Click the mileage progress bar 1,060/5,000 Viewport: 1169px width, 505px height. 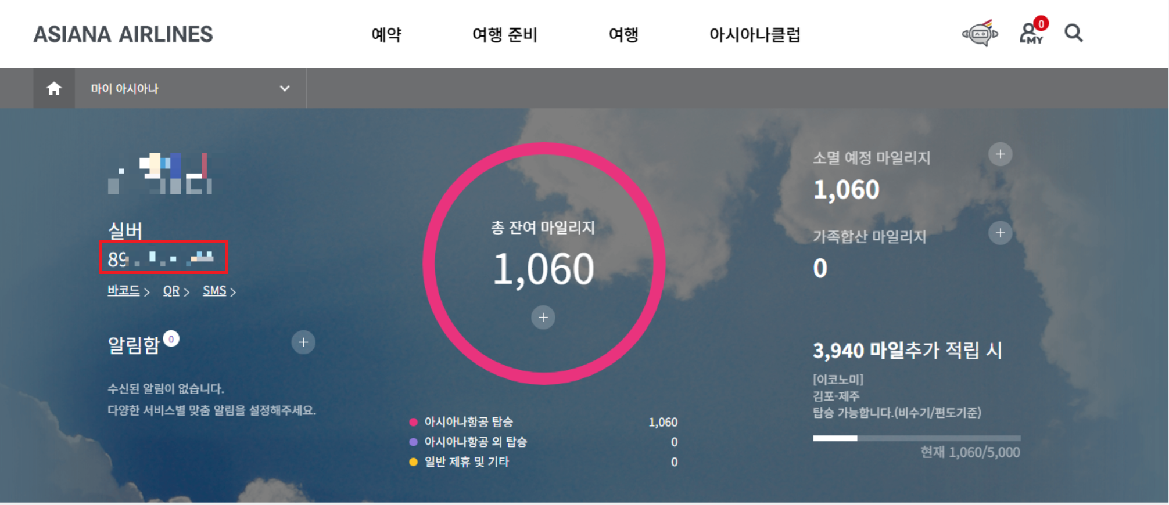pos(916,438)
